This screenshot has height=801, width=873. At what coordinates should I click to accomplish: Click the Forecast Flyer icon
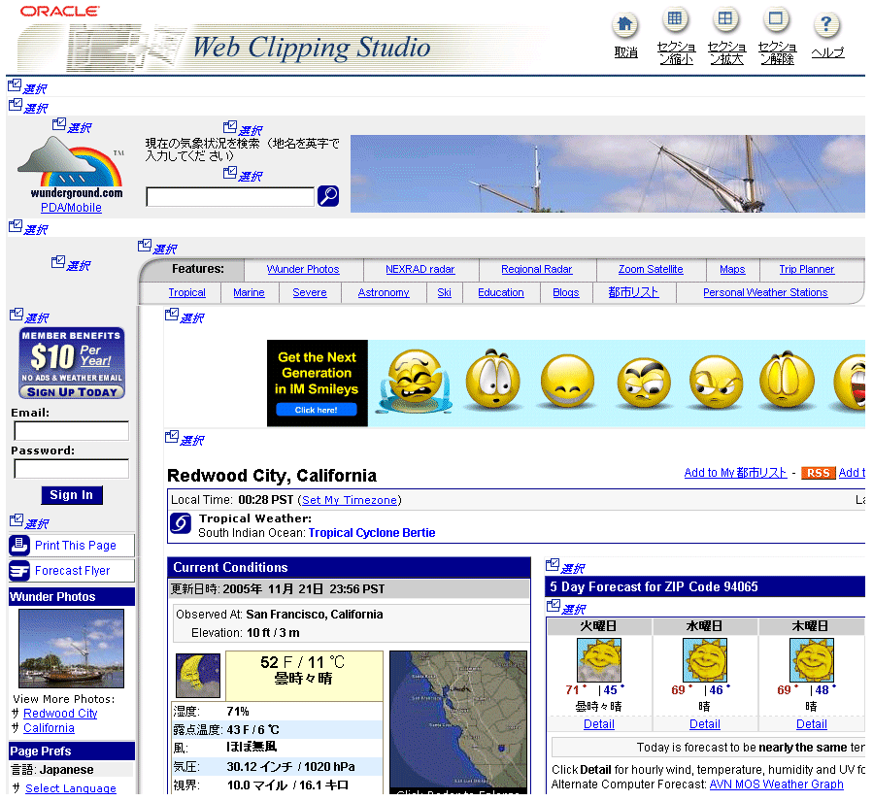[19, 571]
